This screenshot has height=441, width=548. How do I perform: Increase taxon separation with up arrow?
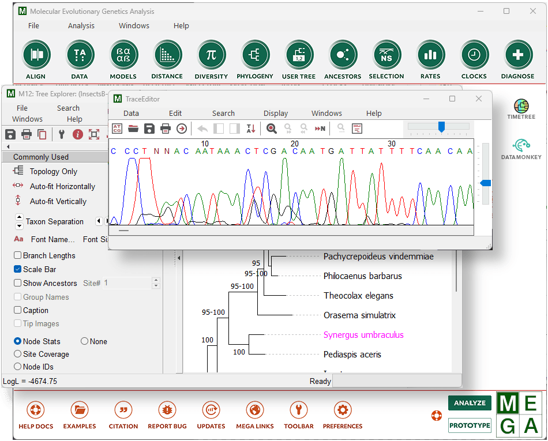point(19,217)
